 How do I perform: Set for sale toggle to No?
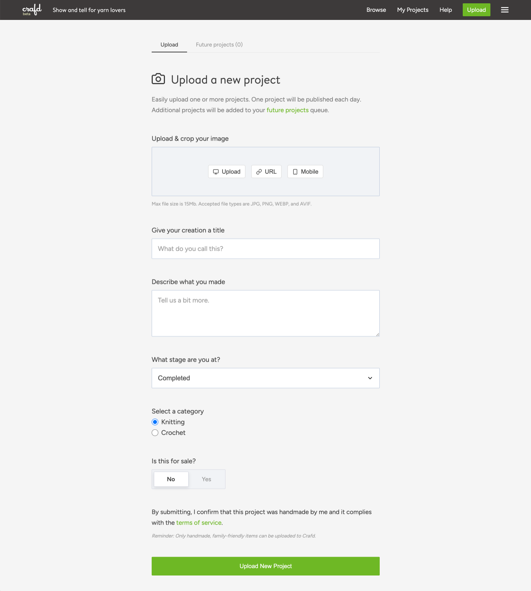171,479
